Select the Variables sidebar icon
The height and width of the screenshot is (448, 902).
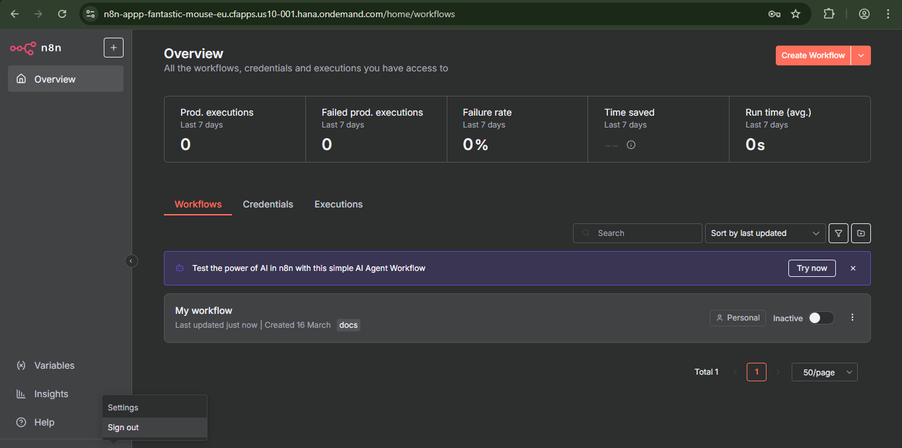[22, 365]
